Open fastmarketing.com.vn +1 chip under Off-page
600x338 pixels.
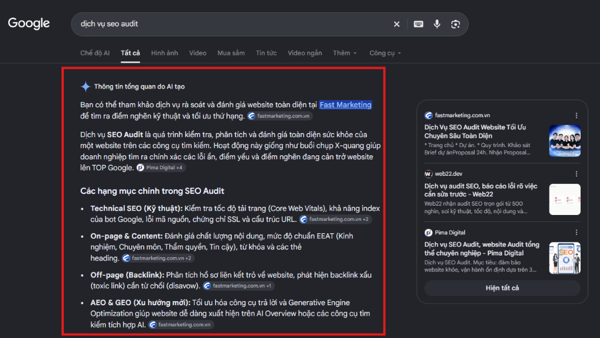pos(238,286)
